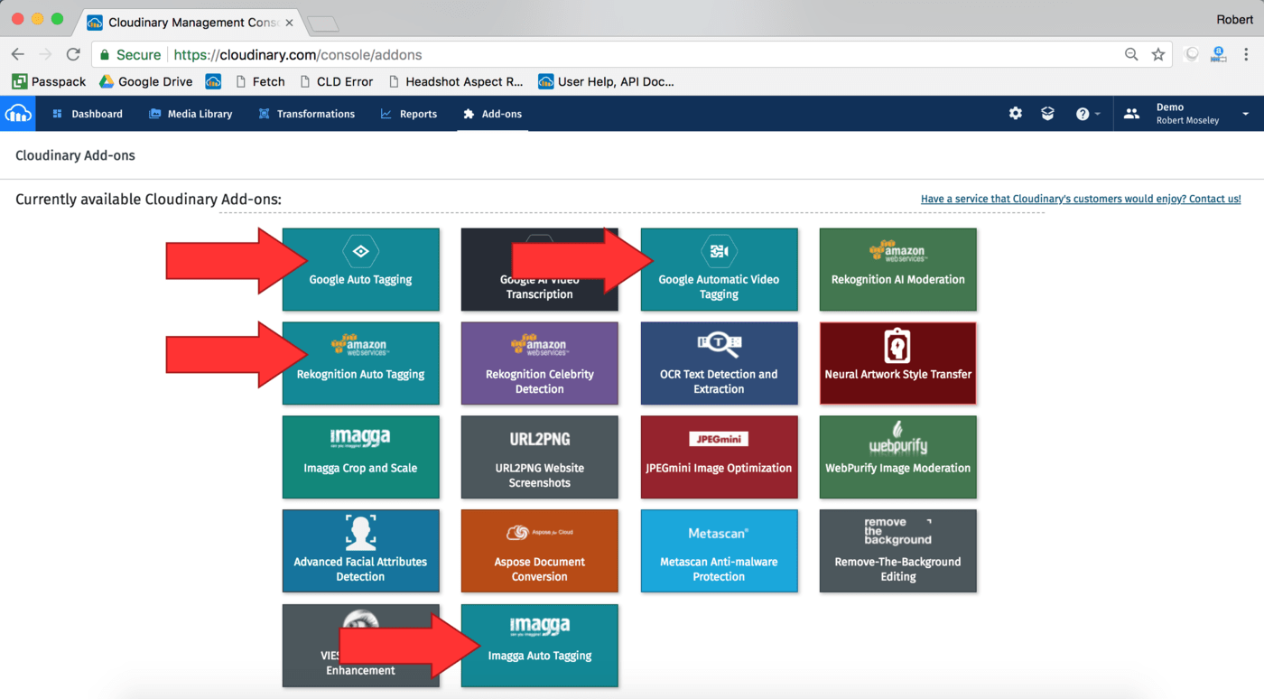The image size is (1264, 699).
Task: Click the zoom magnifier icon in address bar
Action: click(x=1131, y=54)
